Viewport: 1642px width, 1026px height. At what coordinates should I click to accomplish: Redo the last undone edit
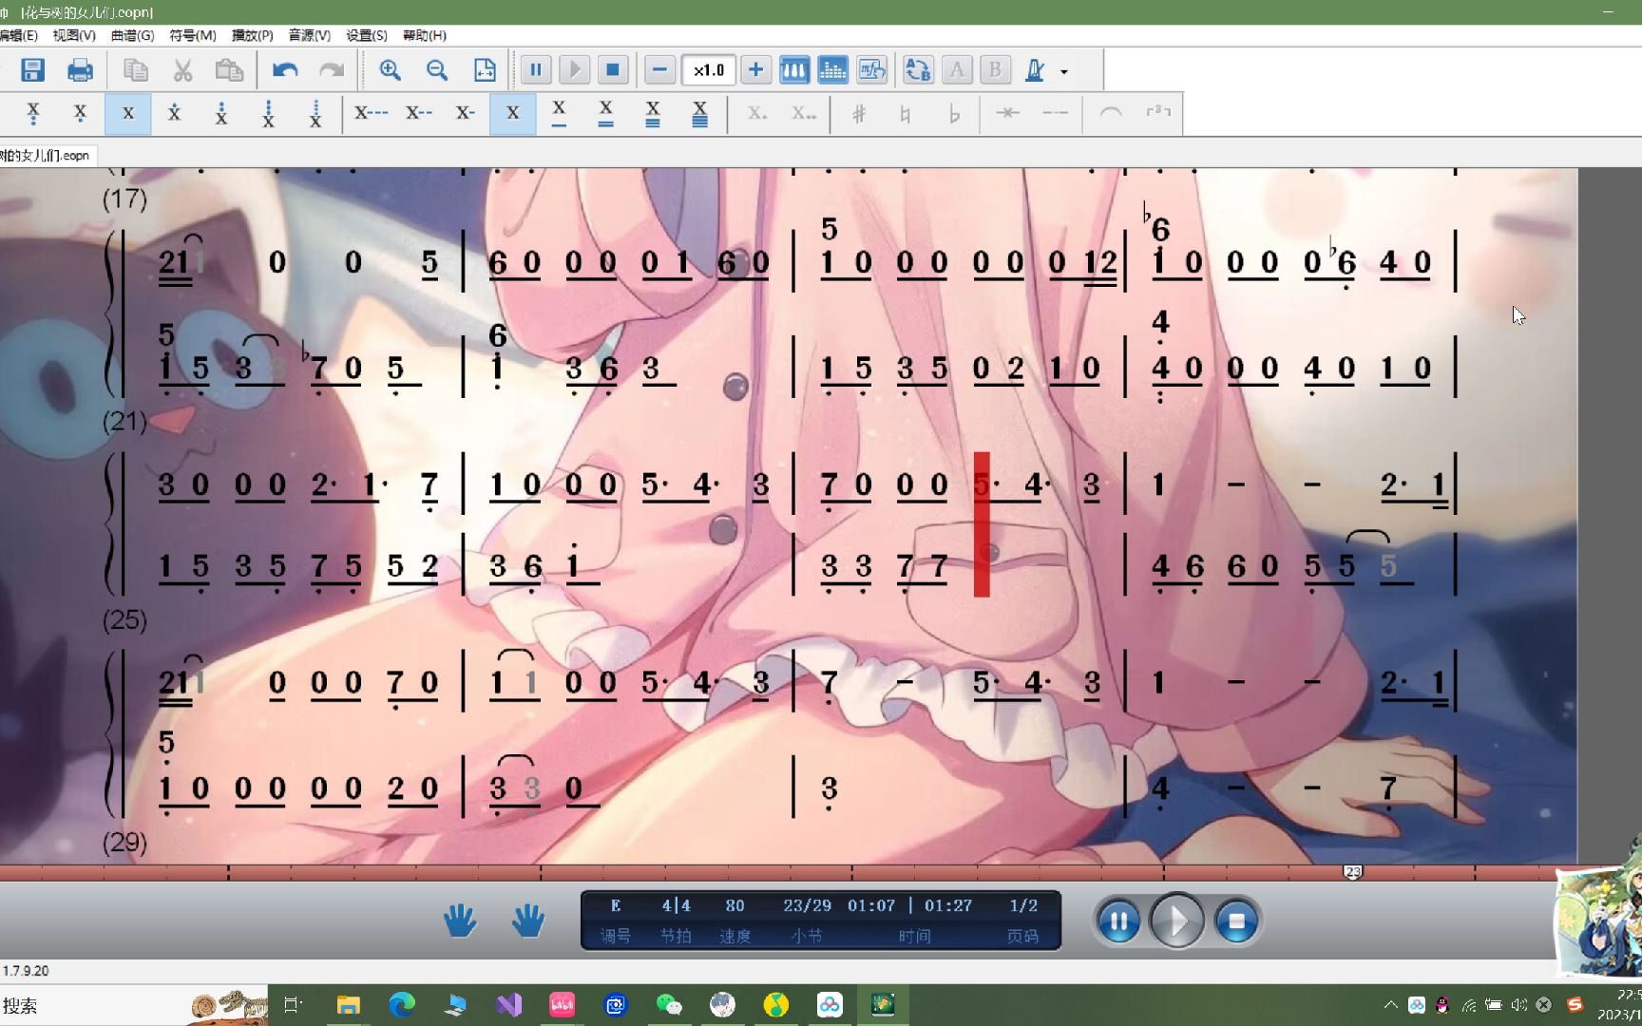pos(331,70)
